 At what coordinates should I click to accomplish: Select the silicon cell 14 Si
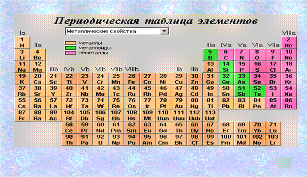[x=226, y=67]
